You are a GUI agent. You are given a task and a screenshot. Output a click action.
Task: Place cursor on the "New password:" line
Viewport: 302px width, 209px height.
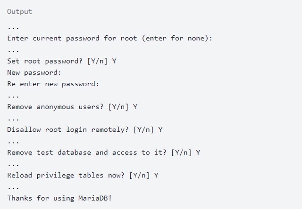pos(34,72)
